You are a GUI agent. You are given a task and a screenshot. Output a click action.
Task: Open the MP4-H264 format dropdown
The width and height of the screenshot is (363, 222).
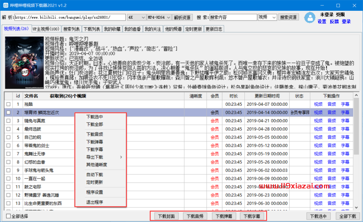(x=159, y=17)
